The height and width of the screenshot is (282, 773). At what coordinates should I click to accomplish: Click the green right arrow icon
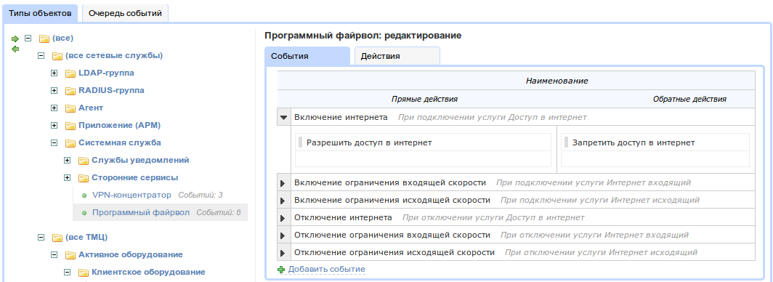[x=15, y=39]
